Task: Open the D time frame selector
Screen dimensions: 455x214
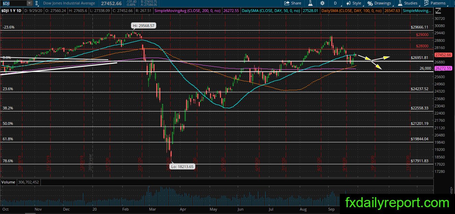Action: (335, 3)
